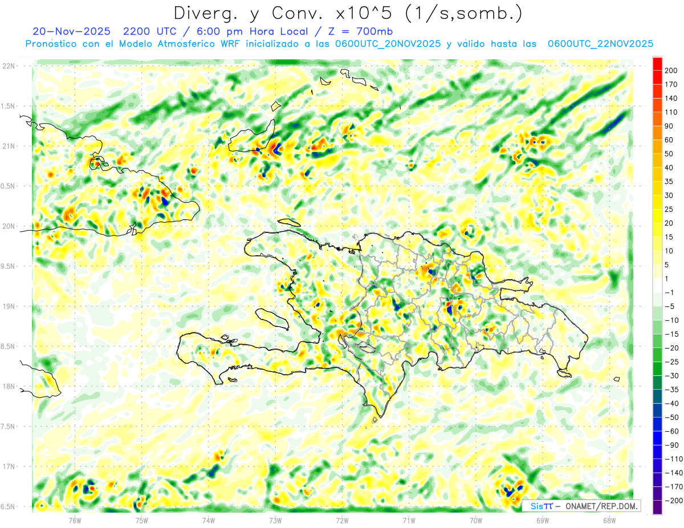684x528 pixels.
Task: Click the "76W" longitude axis label
Action: tap(75, 520)
